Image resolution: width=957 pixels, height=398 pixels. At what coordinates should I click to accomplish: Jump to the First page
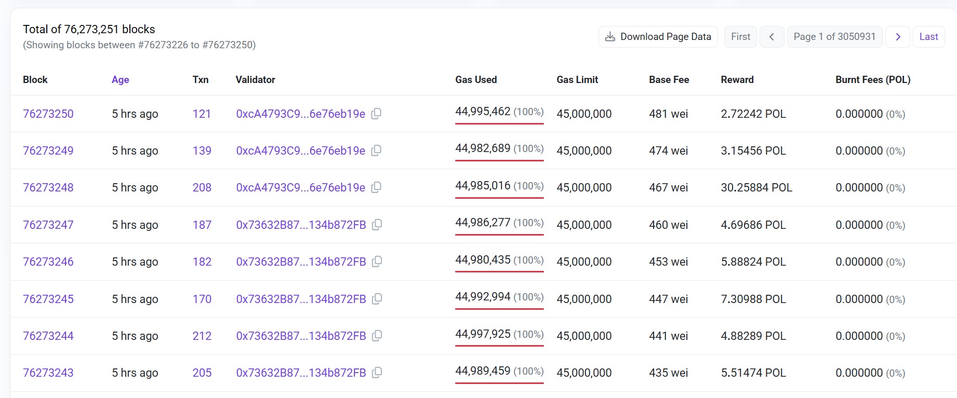740,37
